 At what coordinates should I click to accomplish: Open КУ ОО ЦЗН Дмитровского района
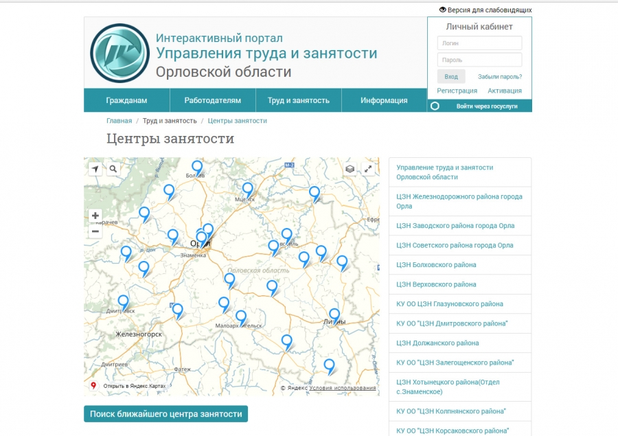(x=460, y=323)
